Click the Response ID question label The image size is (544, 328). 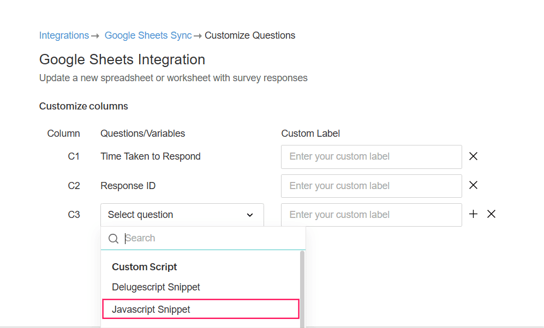tap(128, 186)
